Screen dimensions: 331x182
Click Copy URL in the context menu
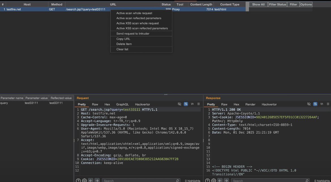(x=123, y=39)
